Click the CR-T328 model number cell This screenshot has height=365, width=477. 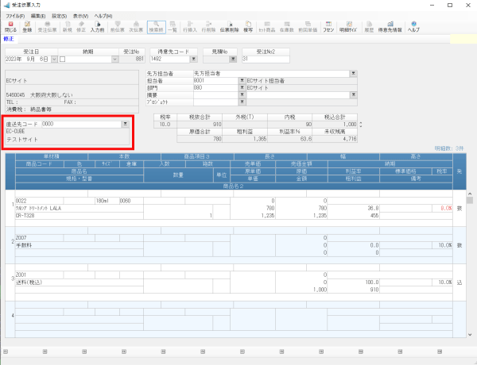[x=79, y=216]
